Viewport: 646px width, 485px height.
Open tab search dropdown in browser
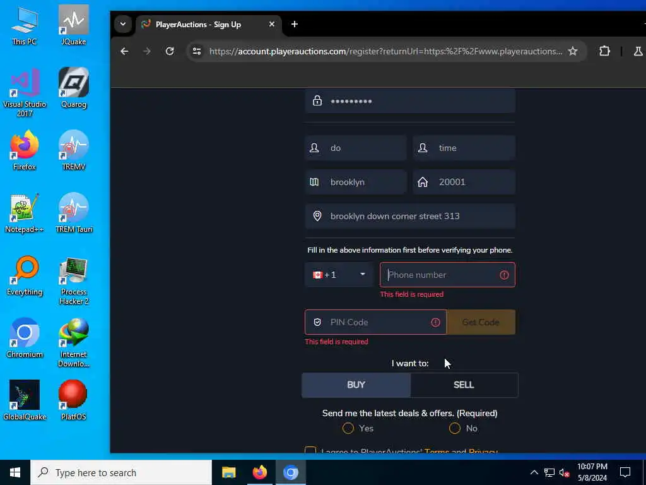tap(123, 25)
